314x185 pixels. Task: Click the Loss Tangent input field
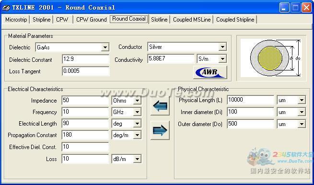[85, 71]
